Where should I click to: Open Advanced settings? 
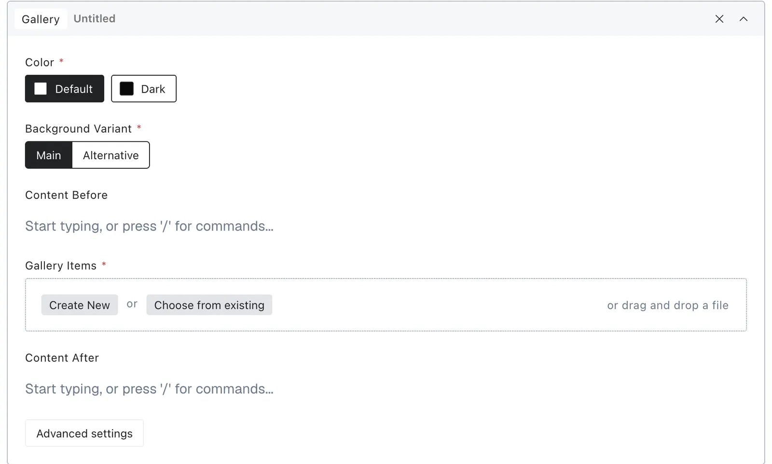(84, 433)
